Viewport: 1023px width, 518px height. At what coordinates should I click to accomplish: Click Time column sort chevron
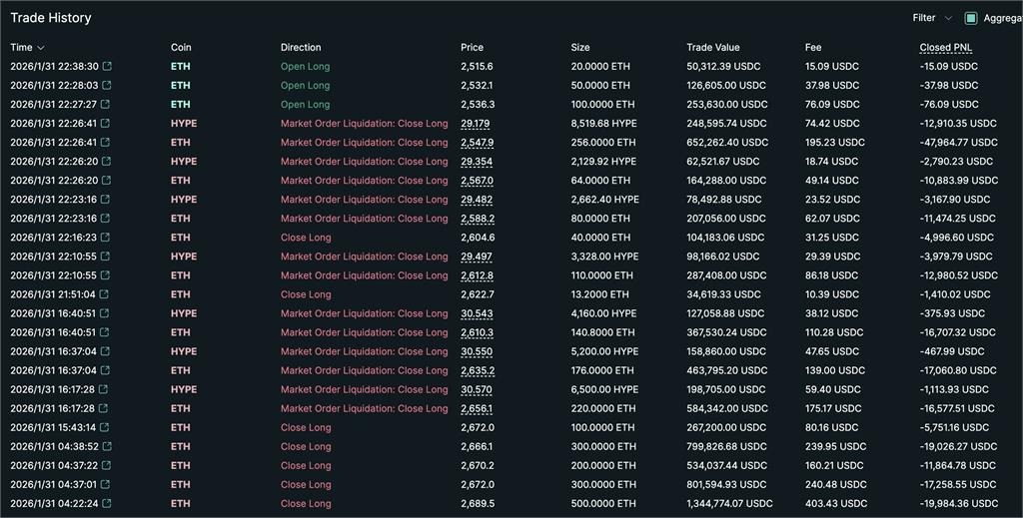(x=41, y=48)
